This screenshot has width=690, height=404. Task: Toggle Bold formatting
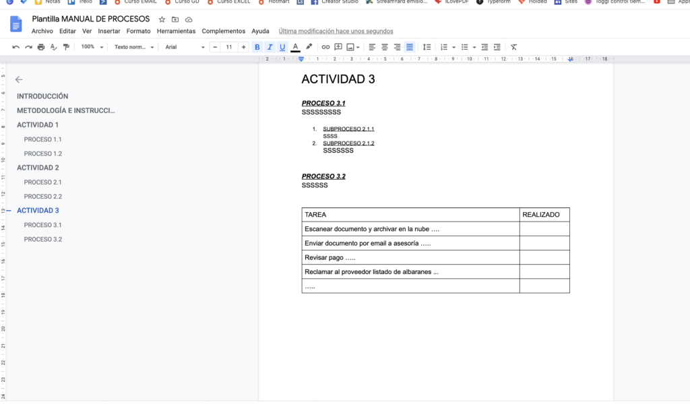(x=257, y=47)
